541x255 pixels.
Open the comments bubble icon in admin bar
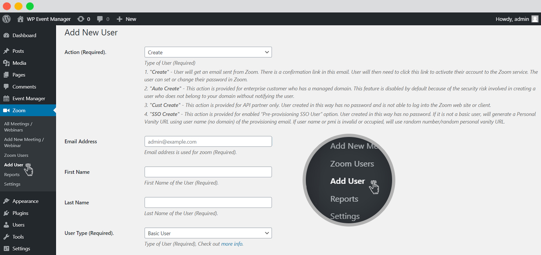point(100,19)
